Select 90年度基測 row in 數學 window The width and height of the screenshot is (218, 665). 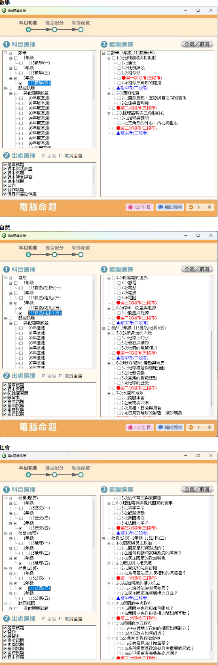pos(39,98)
